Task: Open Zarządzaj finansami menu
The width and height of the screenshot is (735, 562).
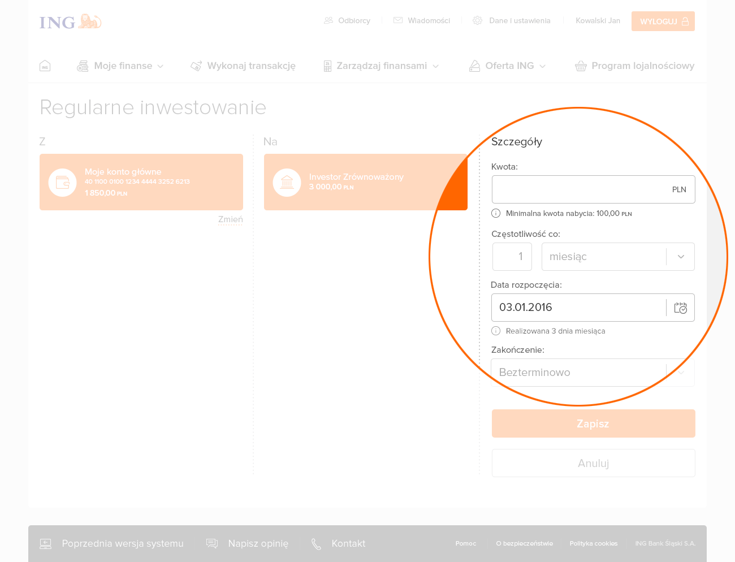Action: 382,66
